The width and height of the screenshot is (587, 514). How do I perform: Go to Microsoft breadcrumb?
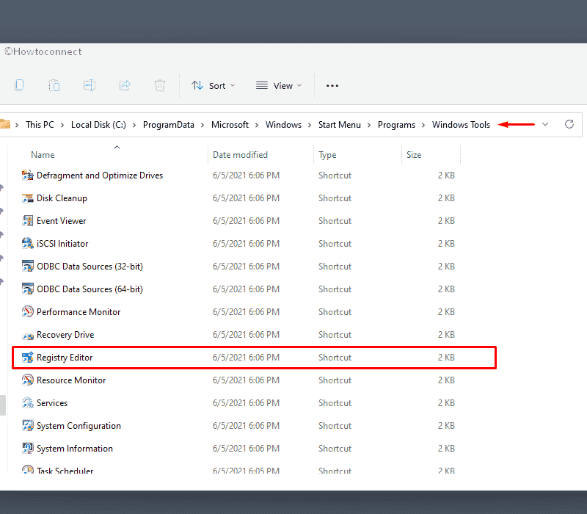point(230,125)
